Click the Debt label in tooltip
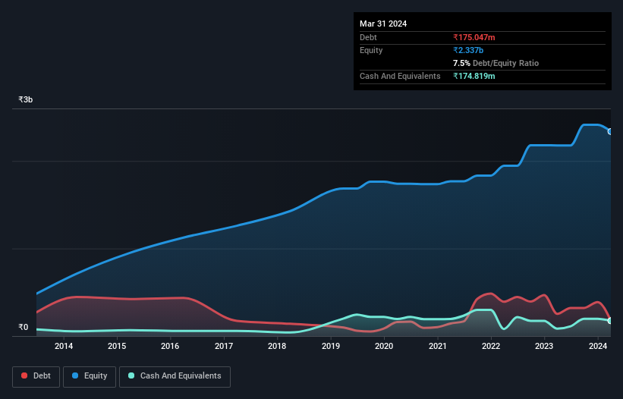The width and height of the screenshot is (623, 399). [x=368, y=37]
